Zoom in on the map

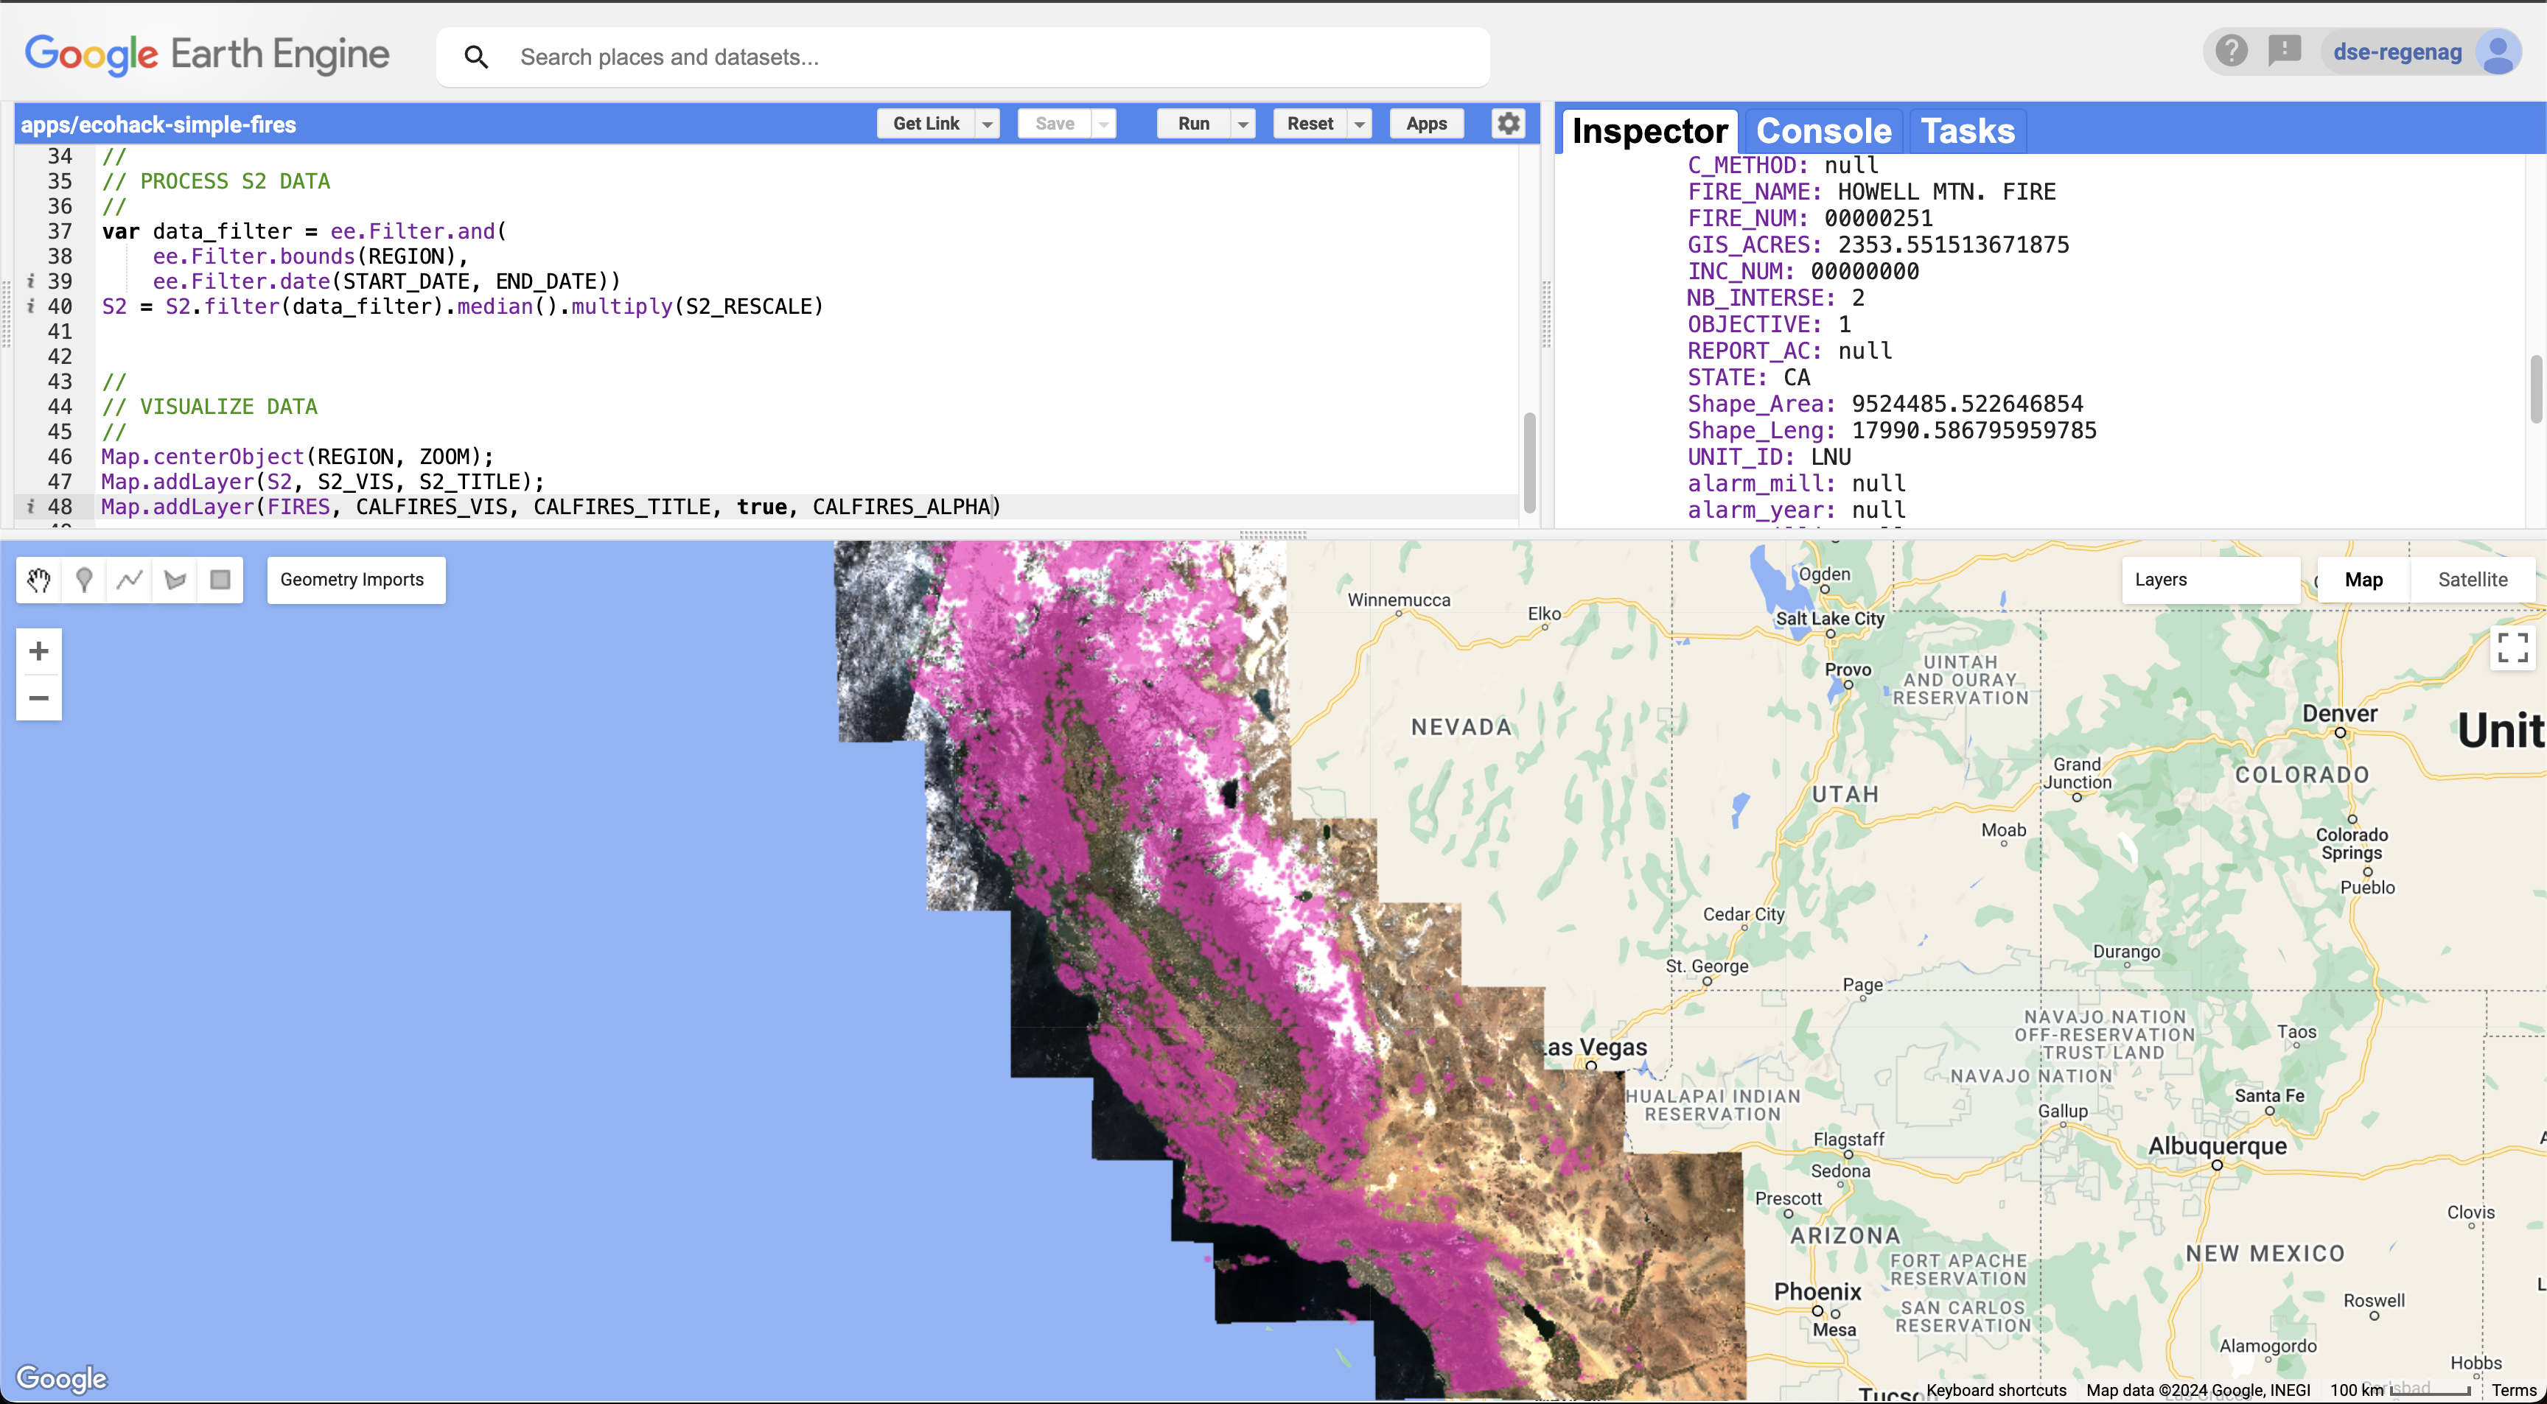coord(38,651)
